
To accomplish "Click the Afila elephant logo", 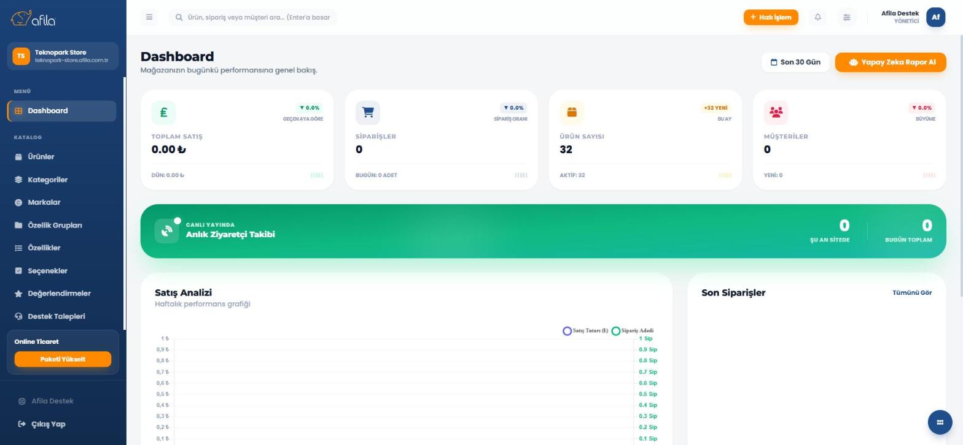I will (33, 18).
